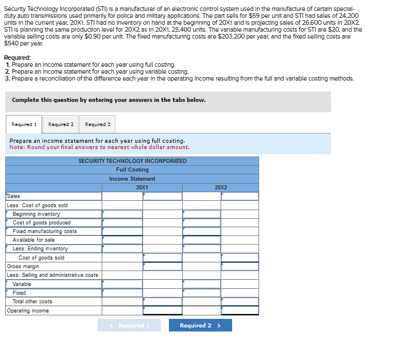Image resolution: width=420 pixels, height=343 pixels.
Task: Click the 'Operating income' row label
Action: tap(28, 311)
